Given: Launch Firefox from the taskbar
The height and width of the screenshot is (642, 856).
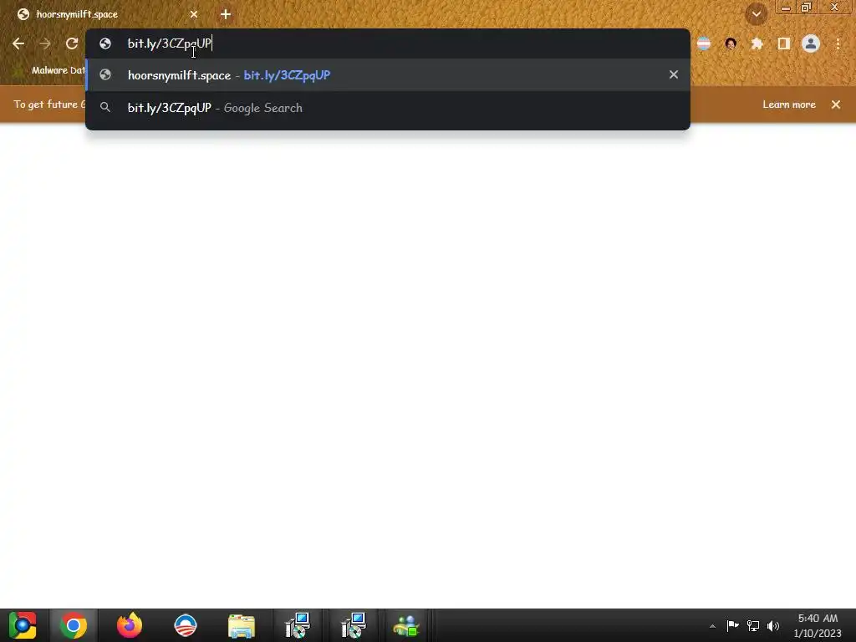Looking at the screenshot, I should point(130,625).
